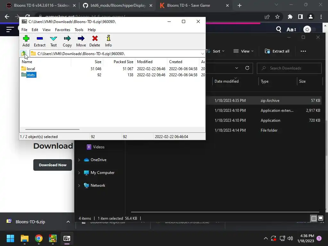The width and height of the screenshot is (328, 246).
Task: Open the View menu in 7-Zip
Action: [46, 30]
